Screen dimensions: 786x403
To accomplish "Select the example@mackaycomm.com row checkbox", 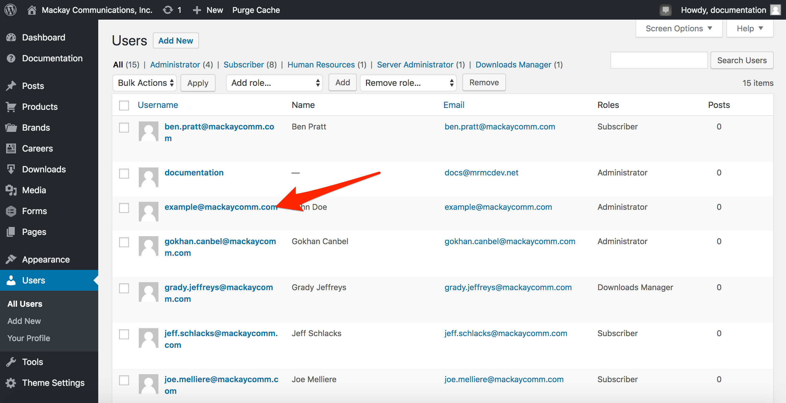I will click(124, 208).
